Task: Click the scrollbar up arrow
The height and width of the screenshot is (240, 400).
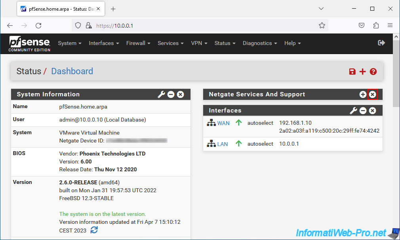Action: [396, 37]
